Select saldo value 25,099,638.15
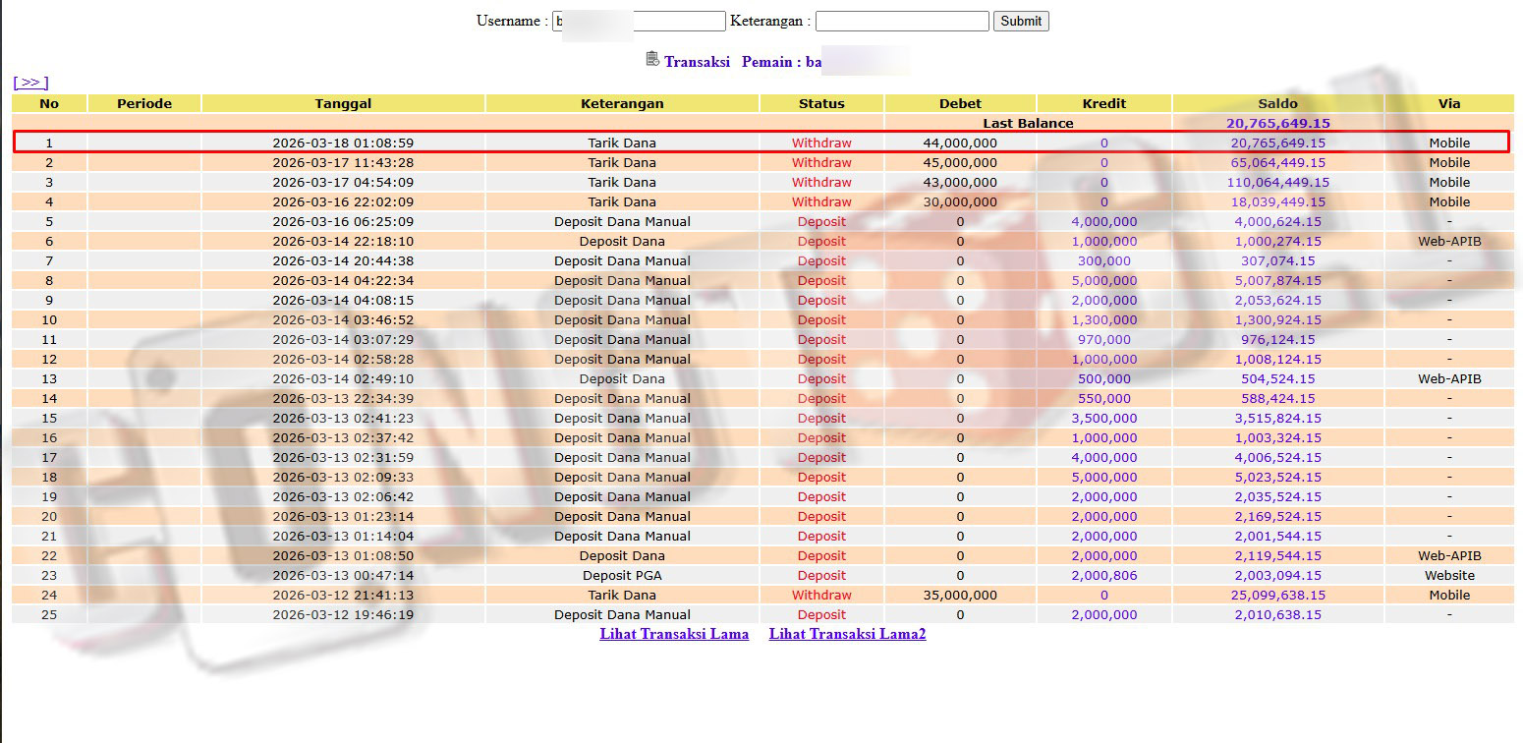The width and height of the screenshot is (1523, 743). pyautogui.click(x=1277, y=595)
